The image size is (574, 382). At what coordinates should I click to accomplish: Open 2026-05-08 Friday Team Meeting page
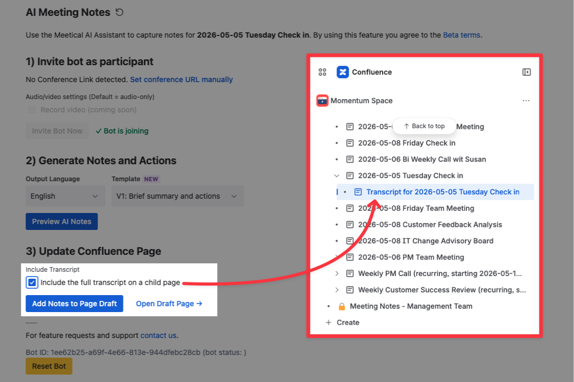[416, 208]
